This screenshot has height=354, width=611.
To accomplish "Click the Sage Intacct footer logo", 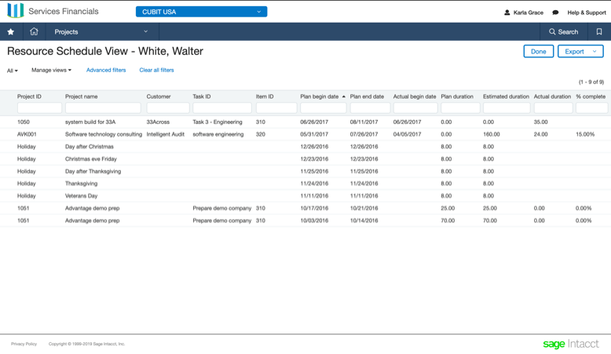I will coord(571,344).
